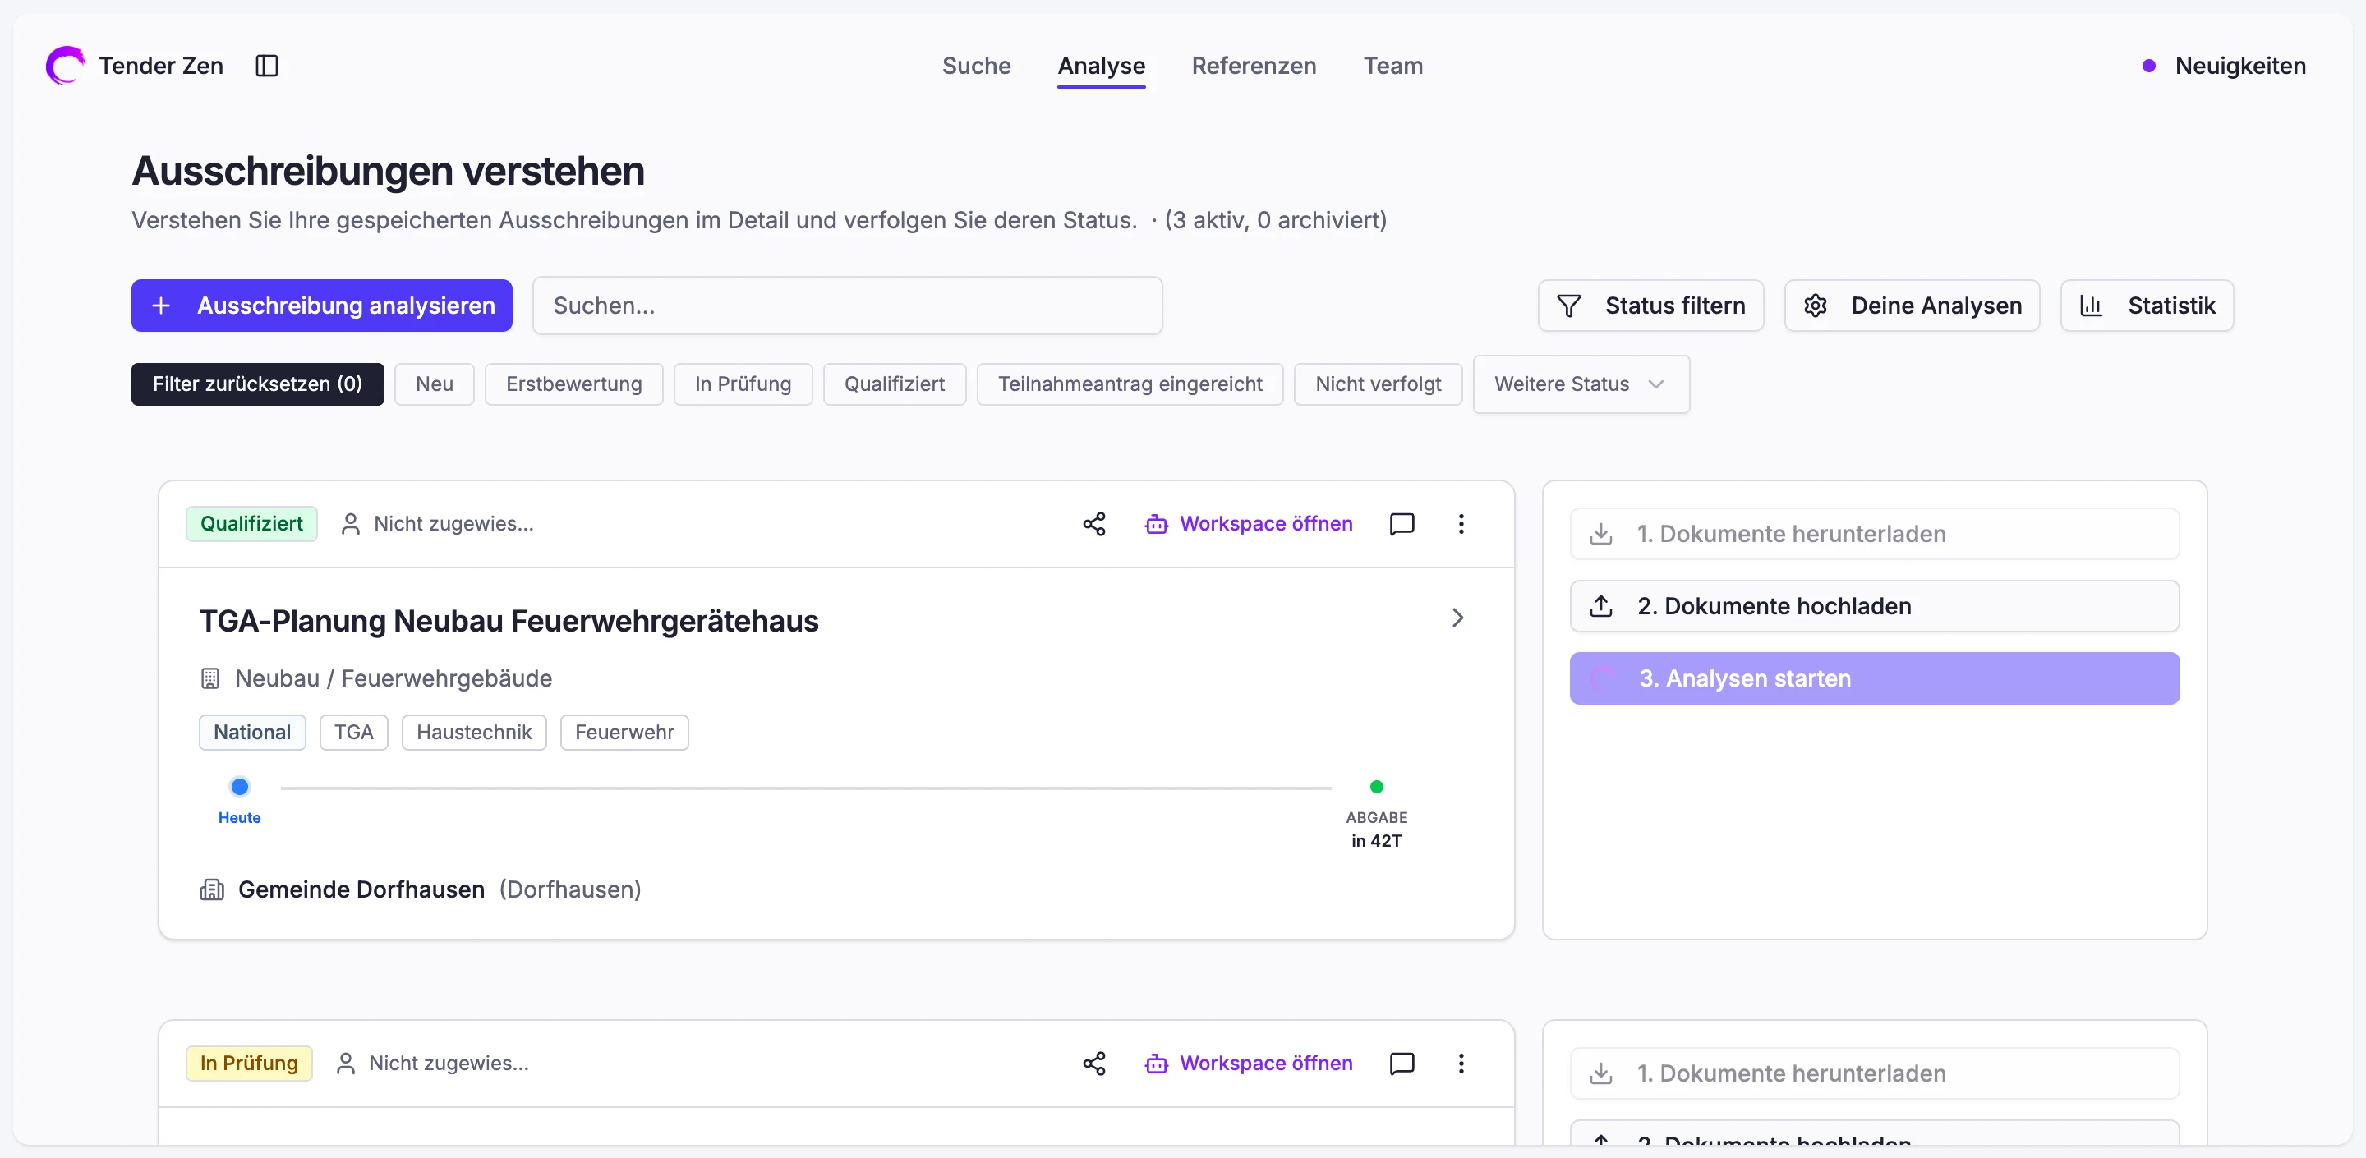Screen dimensions: 2366x1158
Task: Open three-dot menu of In Prüfung card
Action: point(1461,1063)
